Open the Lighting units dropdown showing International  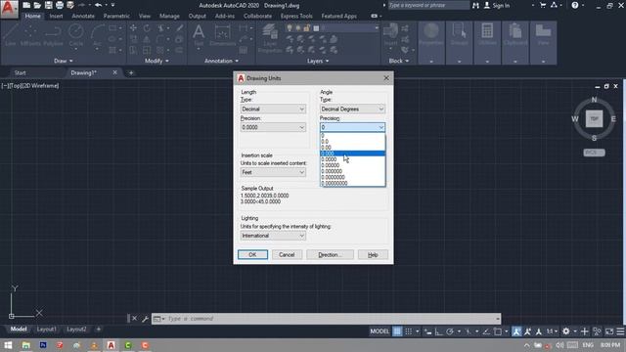coord(273,236)
